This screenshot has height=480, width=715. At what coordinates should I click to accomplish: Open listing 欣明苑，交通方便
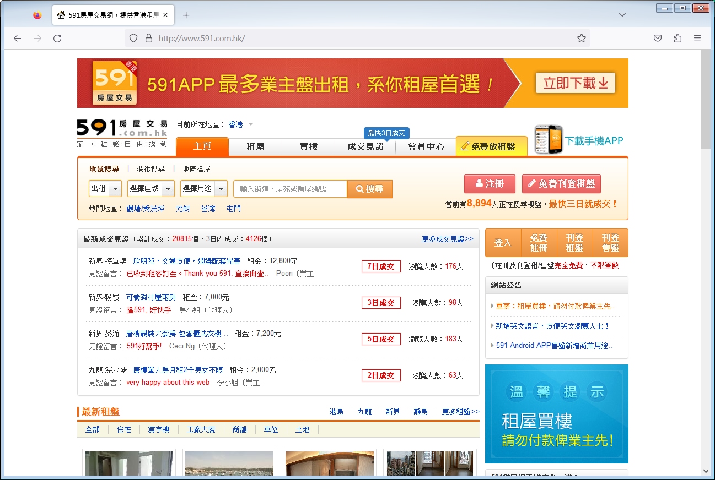186,261
